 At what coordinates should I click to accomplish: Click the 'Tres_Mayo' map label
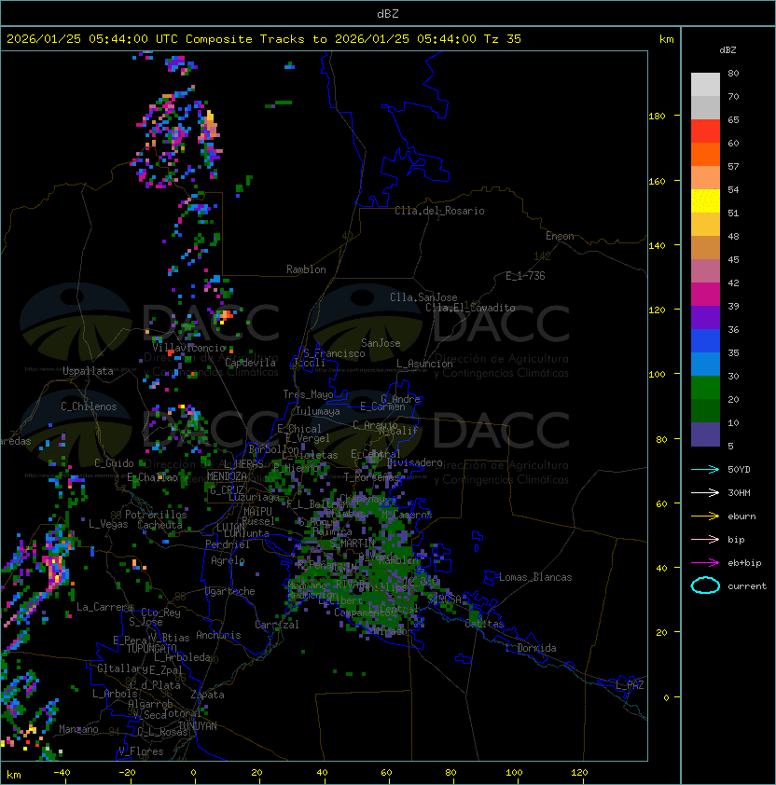tap(308, 394)
